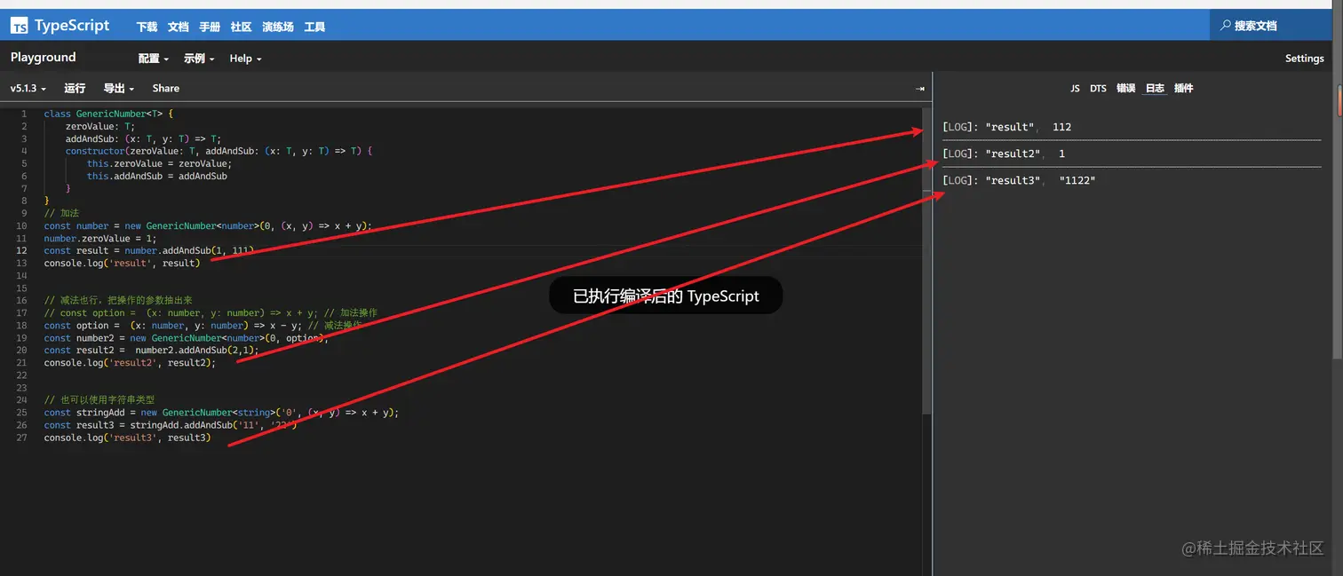
Task: Click the line "console.log('result3', result3)"
Action: (128, 438)
